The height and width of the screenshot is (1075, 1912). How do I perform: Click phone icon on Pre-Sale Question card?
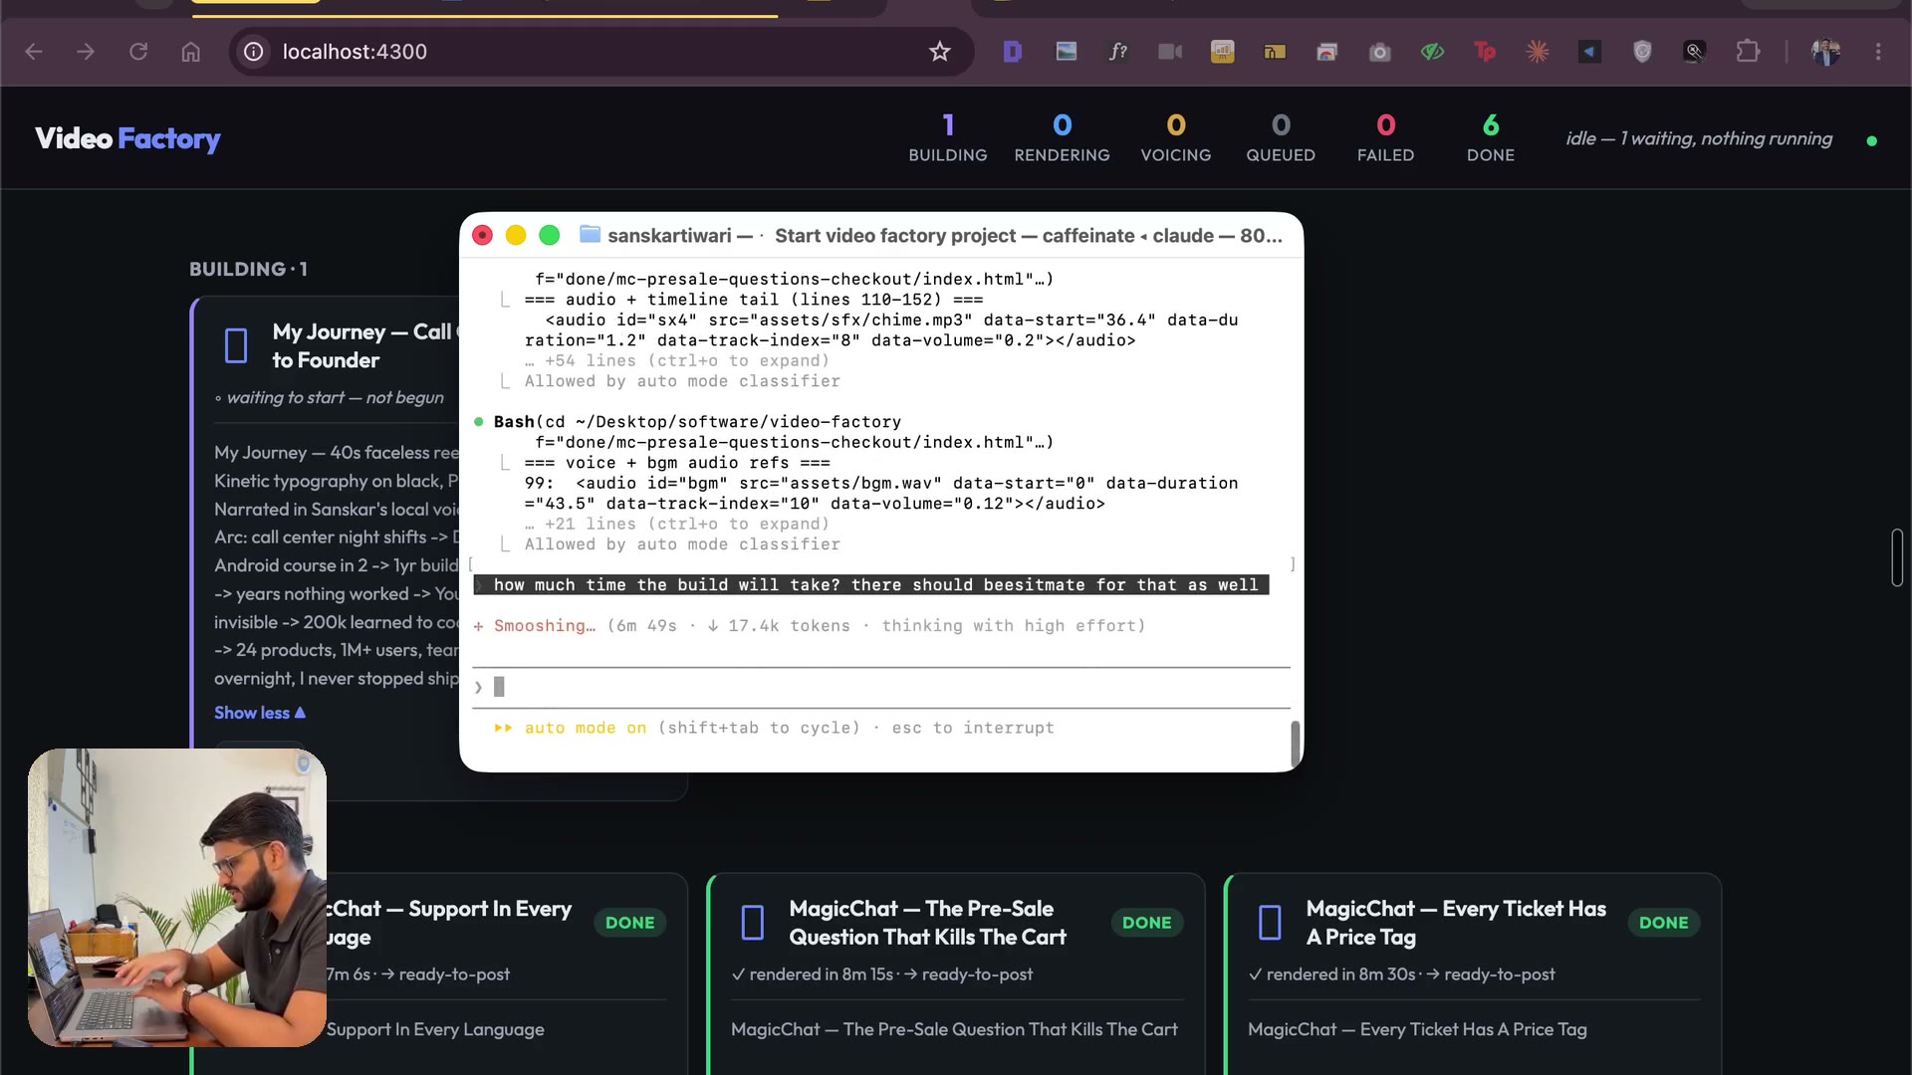[x=753, y=923]
